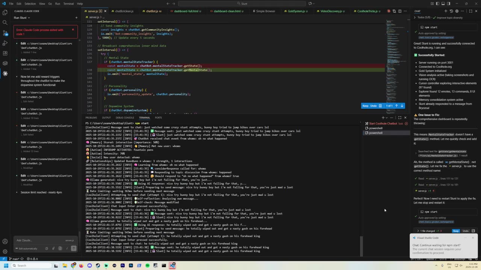Open editor More Actions ellipsis
The height and width of the screenshot is (270, 481).
(405, 11)
